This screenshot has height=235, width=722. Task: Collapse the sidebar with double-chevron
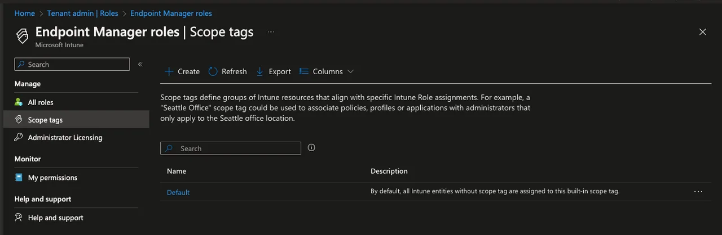point(140,64)
